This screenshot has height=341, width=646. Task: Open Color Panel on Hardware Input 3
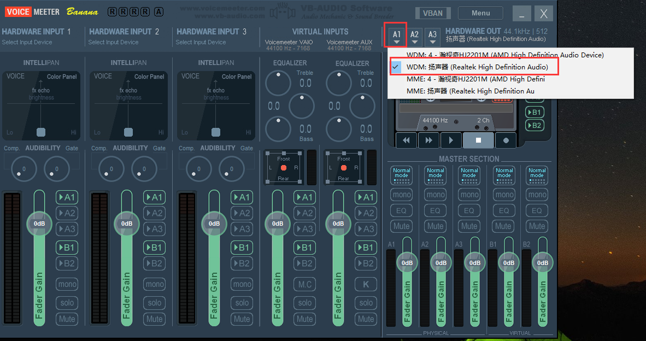(x=237, y=77)
